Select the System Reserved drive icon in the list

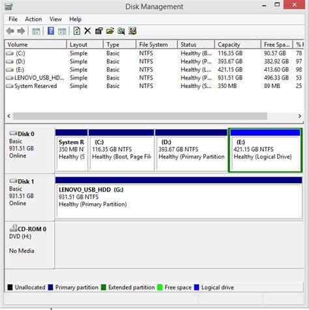point(10,86)
